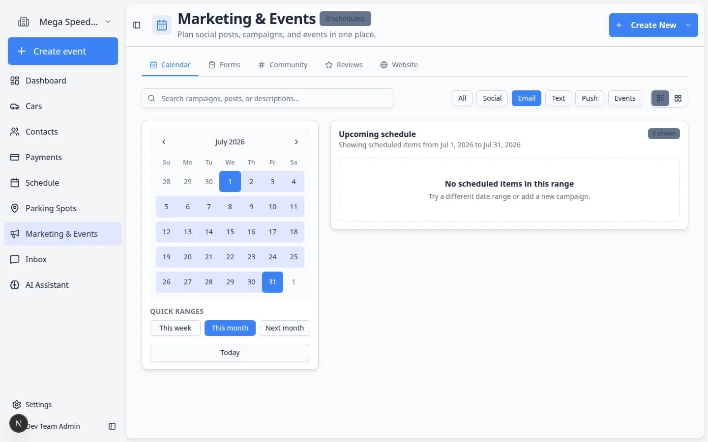708x442 pixels.
Task: Click the organization building icon
Action: click(24, 22)
